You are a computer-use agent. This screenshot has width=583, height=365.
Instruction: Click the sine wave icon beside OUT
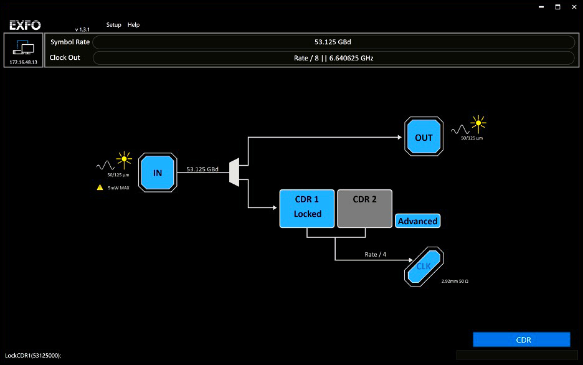[460, 130]
